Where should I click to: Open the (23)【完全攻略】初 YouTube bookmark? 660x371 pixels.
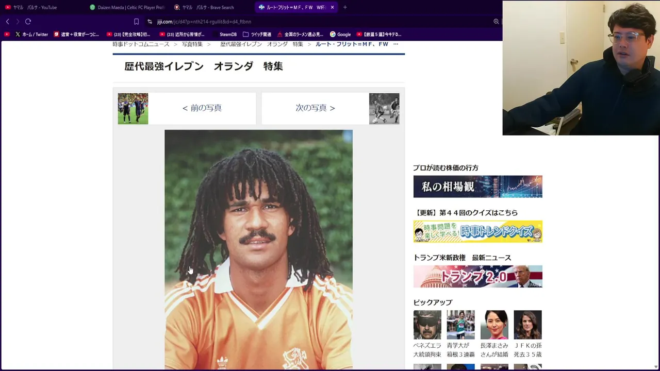click(128, 35)
